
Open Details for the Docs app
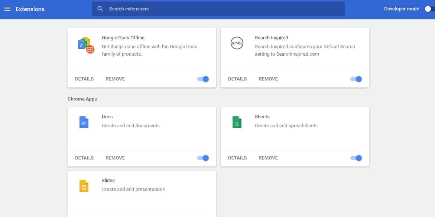click(84, 158)
